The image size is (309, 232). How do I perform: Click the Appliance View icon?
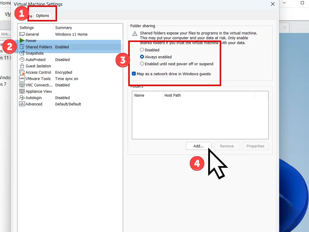pos(22,91)
